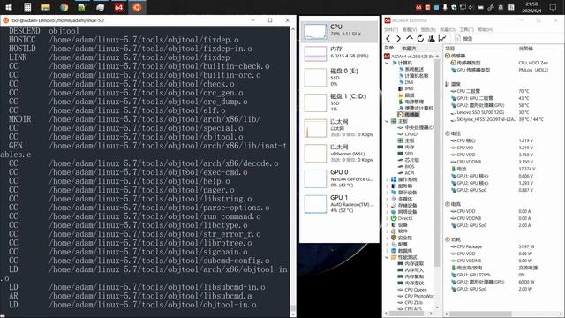Expand the DirectX tree node
Viewport: 565px width, 318px height.
coord(387,218)
